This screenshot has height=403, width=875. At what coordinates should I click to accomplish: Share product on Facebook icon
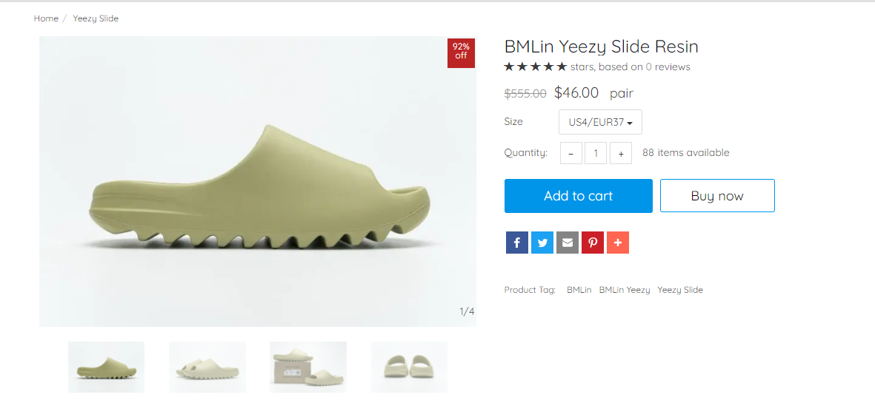(516, 243)
